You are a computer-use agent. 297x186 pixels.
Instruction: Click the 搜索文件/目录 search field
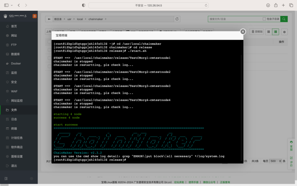(235, 19)
